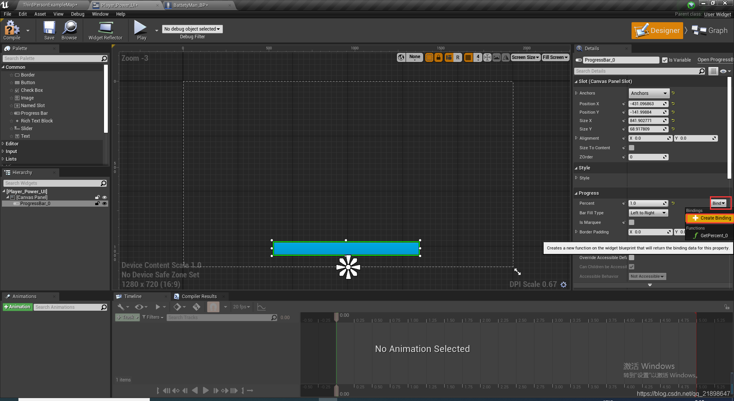Toggle the grid snapping icon in the viewport
The image size is (734, 401).
point(468,57)
